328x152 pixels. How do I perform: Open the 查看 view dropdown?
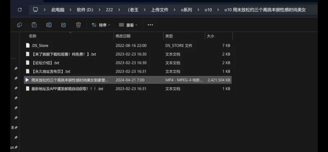(x=128, y=25)
